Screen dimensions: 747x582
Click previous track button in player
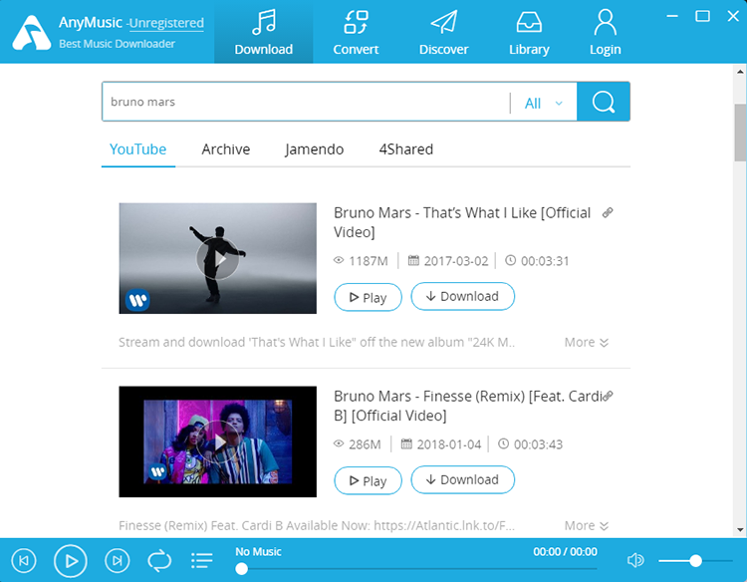pos(24,560)
